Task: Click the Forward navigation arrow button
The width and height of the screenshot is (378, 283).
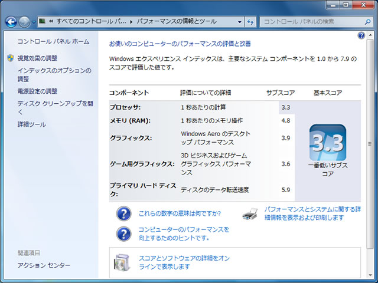Action: point(24,22)
